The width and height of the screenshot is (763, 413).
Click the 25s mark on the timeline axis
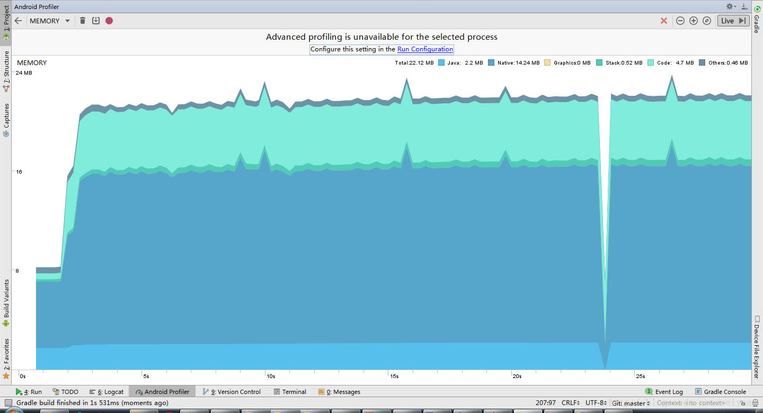click(x=640, y=376)
